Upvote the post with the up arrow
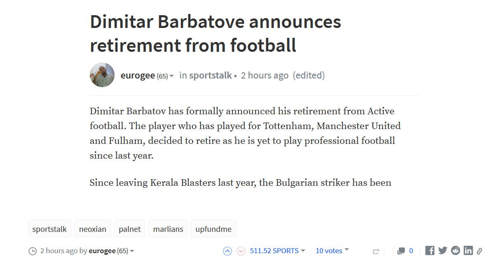 click(x=227, y=251)
